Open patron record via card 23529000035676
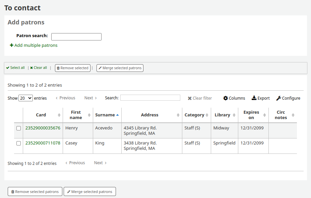The width and height of the screenshot is (311, 198). point(43,128)
